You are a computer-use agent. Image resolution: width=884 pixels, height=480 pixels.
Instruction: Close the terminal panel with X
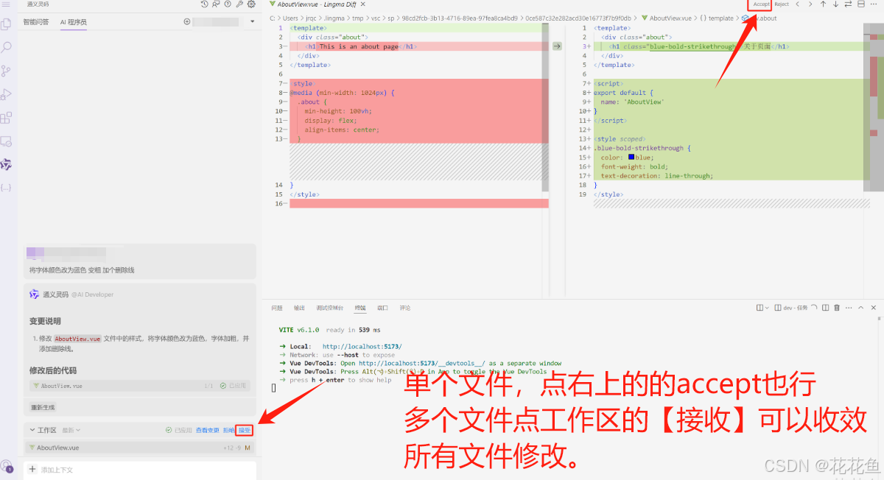(874, 308)
